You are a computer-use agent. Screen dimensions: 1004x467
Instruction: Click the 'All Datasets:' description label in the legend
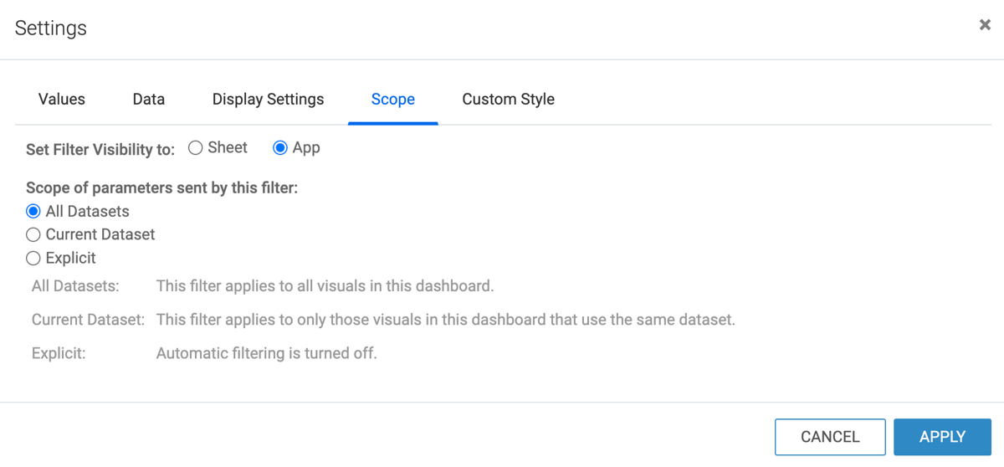click(x=75, y=286)
